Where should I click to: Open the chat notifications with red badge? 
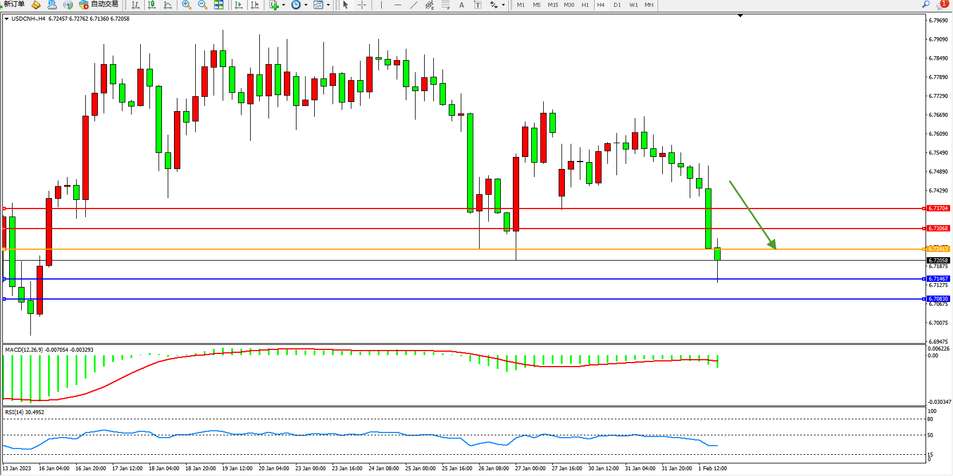click(942, 5)
